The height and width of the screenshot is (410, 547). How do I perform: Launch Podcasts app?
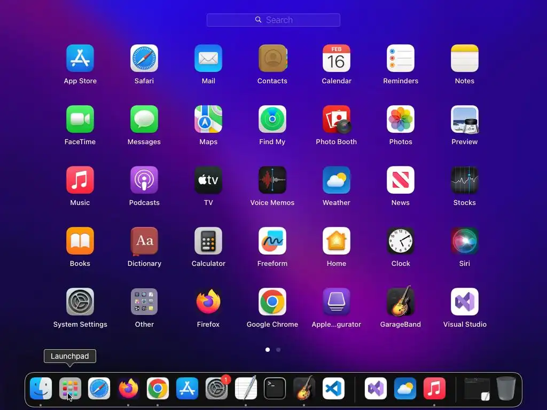coord(144,180)
